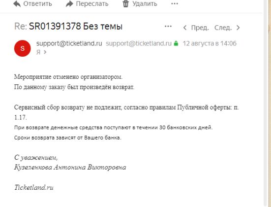Click the vertical scrollbar on the right
The height and width of the screenshot is (207, 271).
pyautogui.click(x=266, y=103)
